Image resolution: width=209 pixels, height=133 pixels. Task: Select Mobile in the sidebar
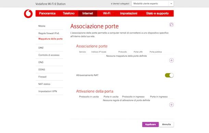coord(49,26)
